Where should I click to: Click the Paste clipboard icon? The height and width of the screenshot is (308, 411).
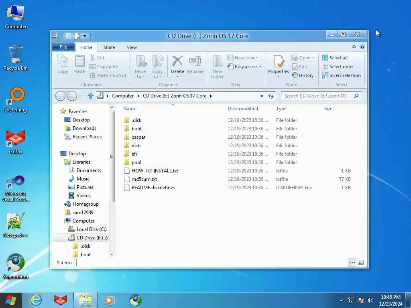coord(79,64)
